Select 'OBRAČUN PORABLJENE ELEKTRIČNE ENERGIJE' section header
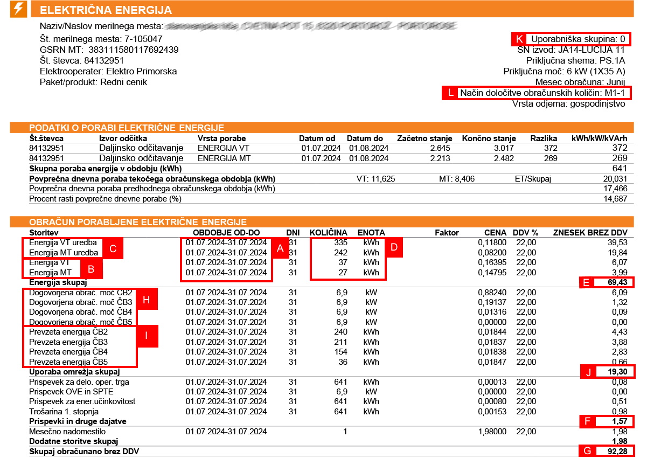Viewport: 647px width, 458px height. (x=138, y=222)
